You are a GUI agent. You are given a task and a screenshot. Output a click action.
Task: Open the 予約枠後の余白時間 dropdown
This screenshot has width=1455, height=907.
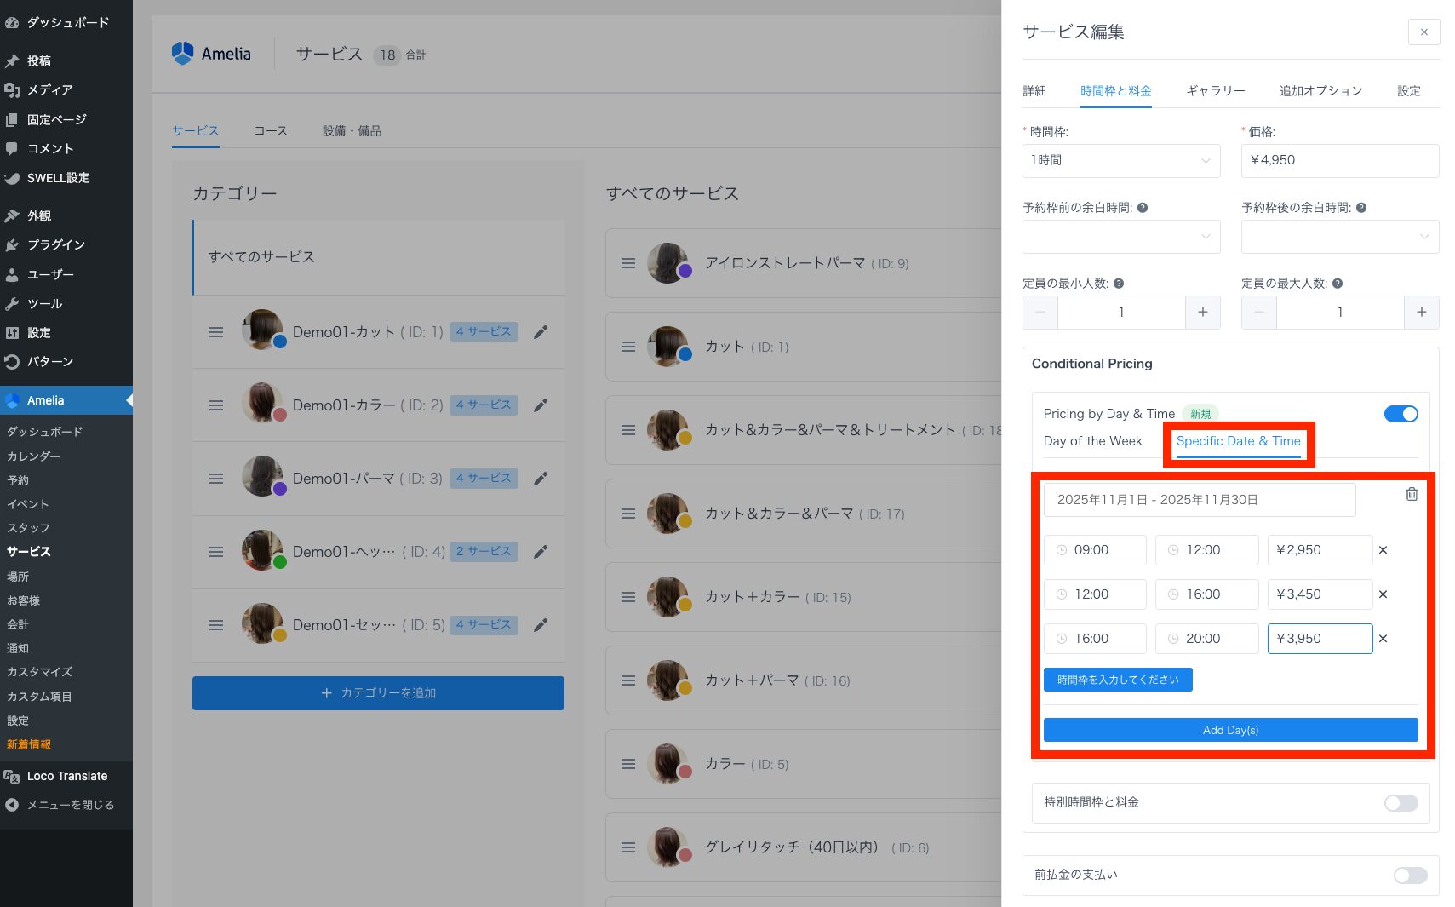tap(1339, 237)
